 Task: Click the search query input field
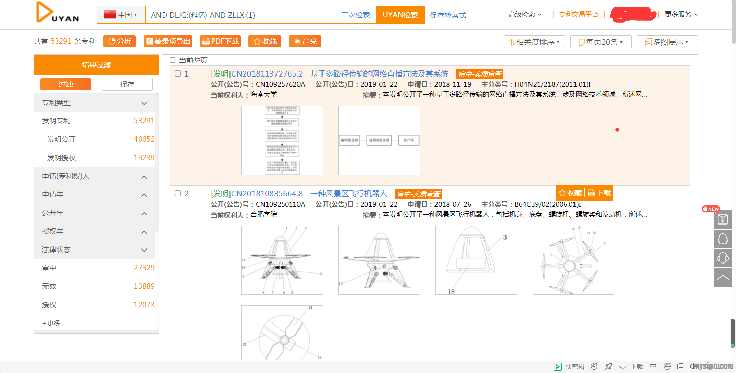pyautogui.click(x=240, y=15)
